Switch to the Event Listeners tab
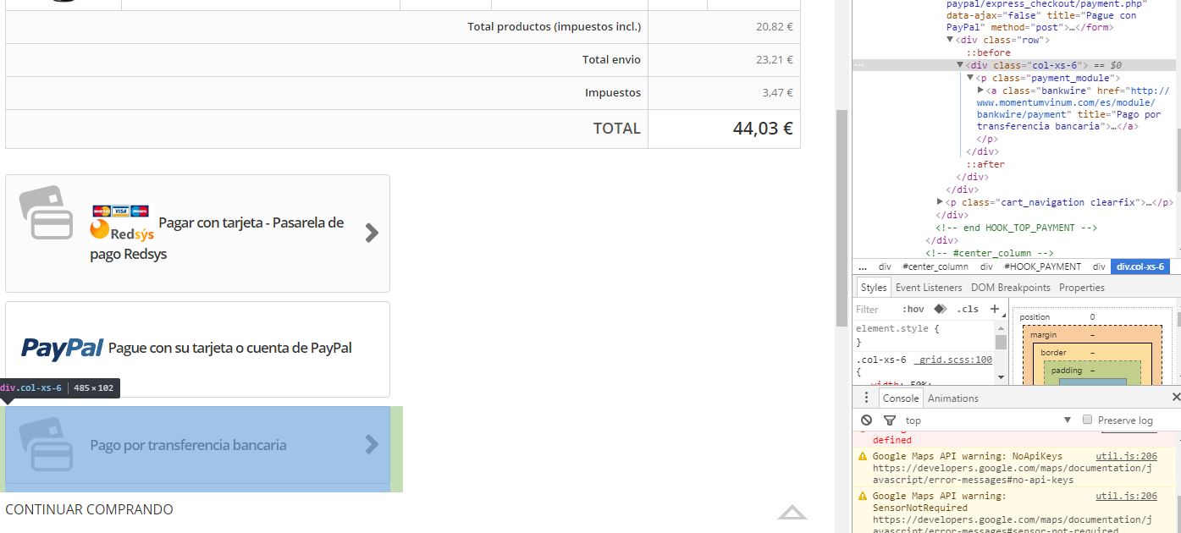 click(x=929, y=288)
